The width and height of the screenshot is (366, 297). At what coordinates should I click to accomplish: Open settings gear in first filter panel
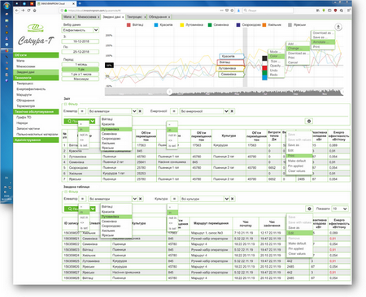click(x=309, y=121)
